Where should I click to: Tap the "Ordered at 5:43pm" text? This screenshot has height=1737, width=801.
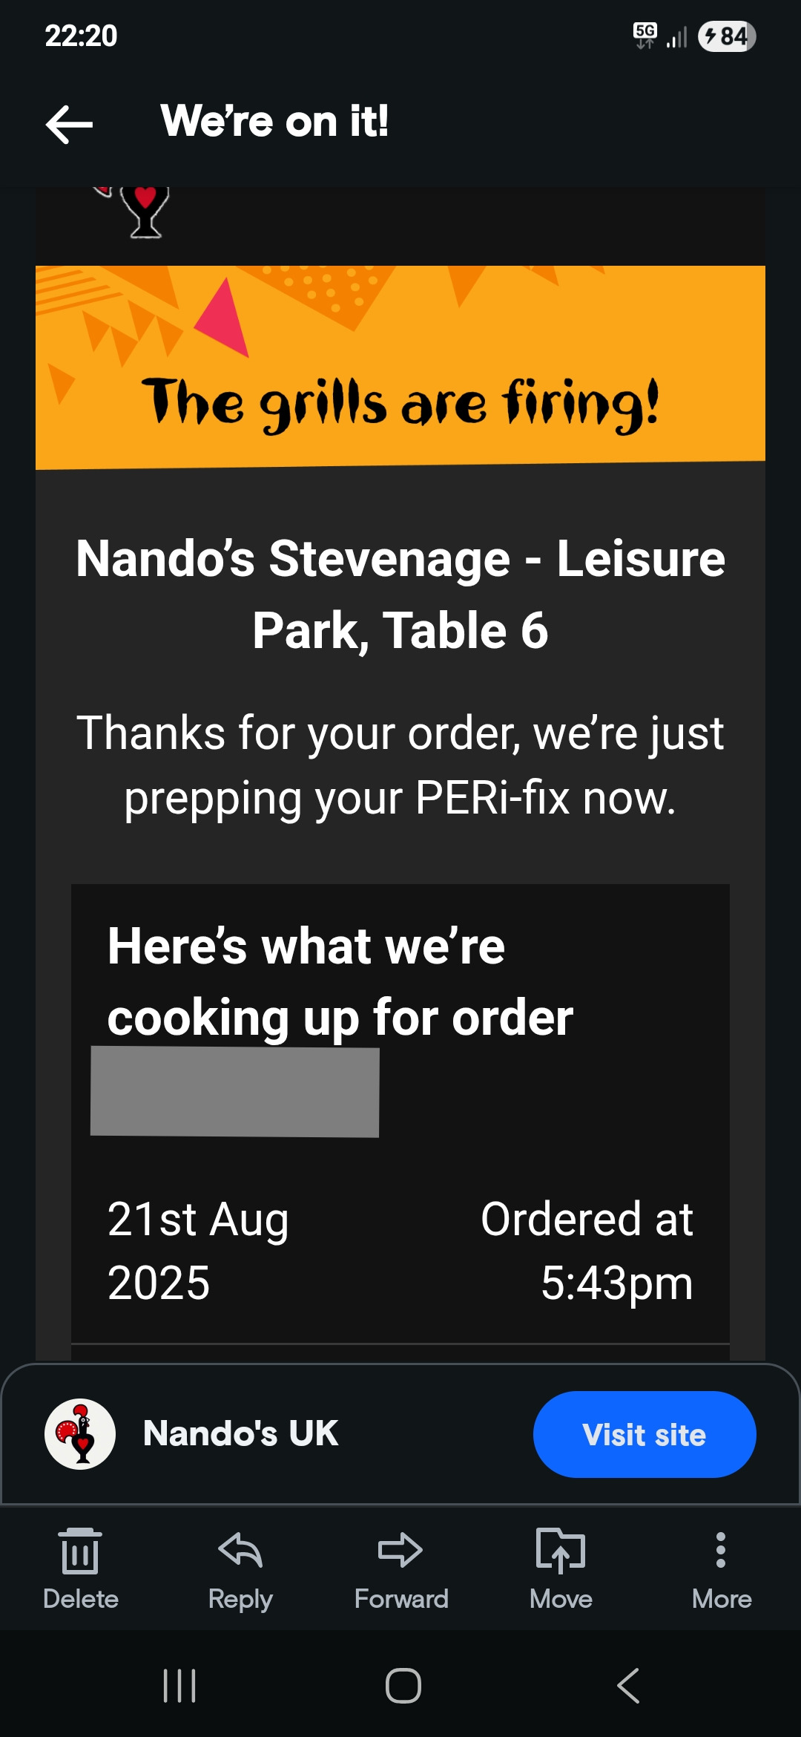587,1251
